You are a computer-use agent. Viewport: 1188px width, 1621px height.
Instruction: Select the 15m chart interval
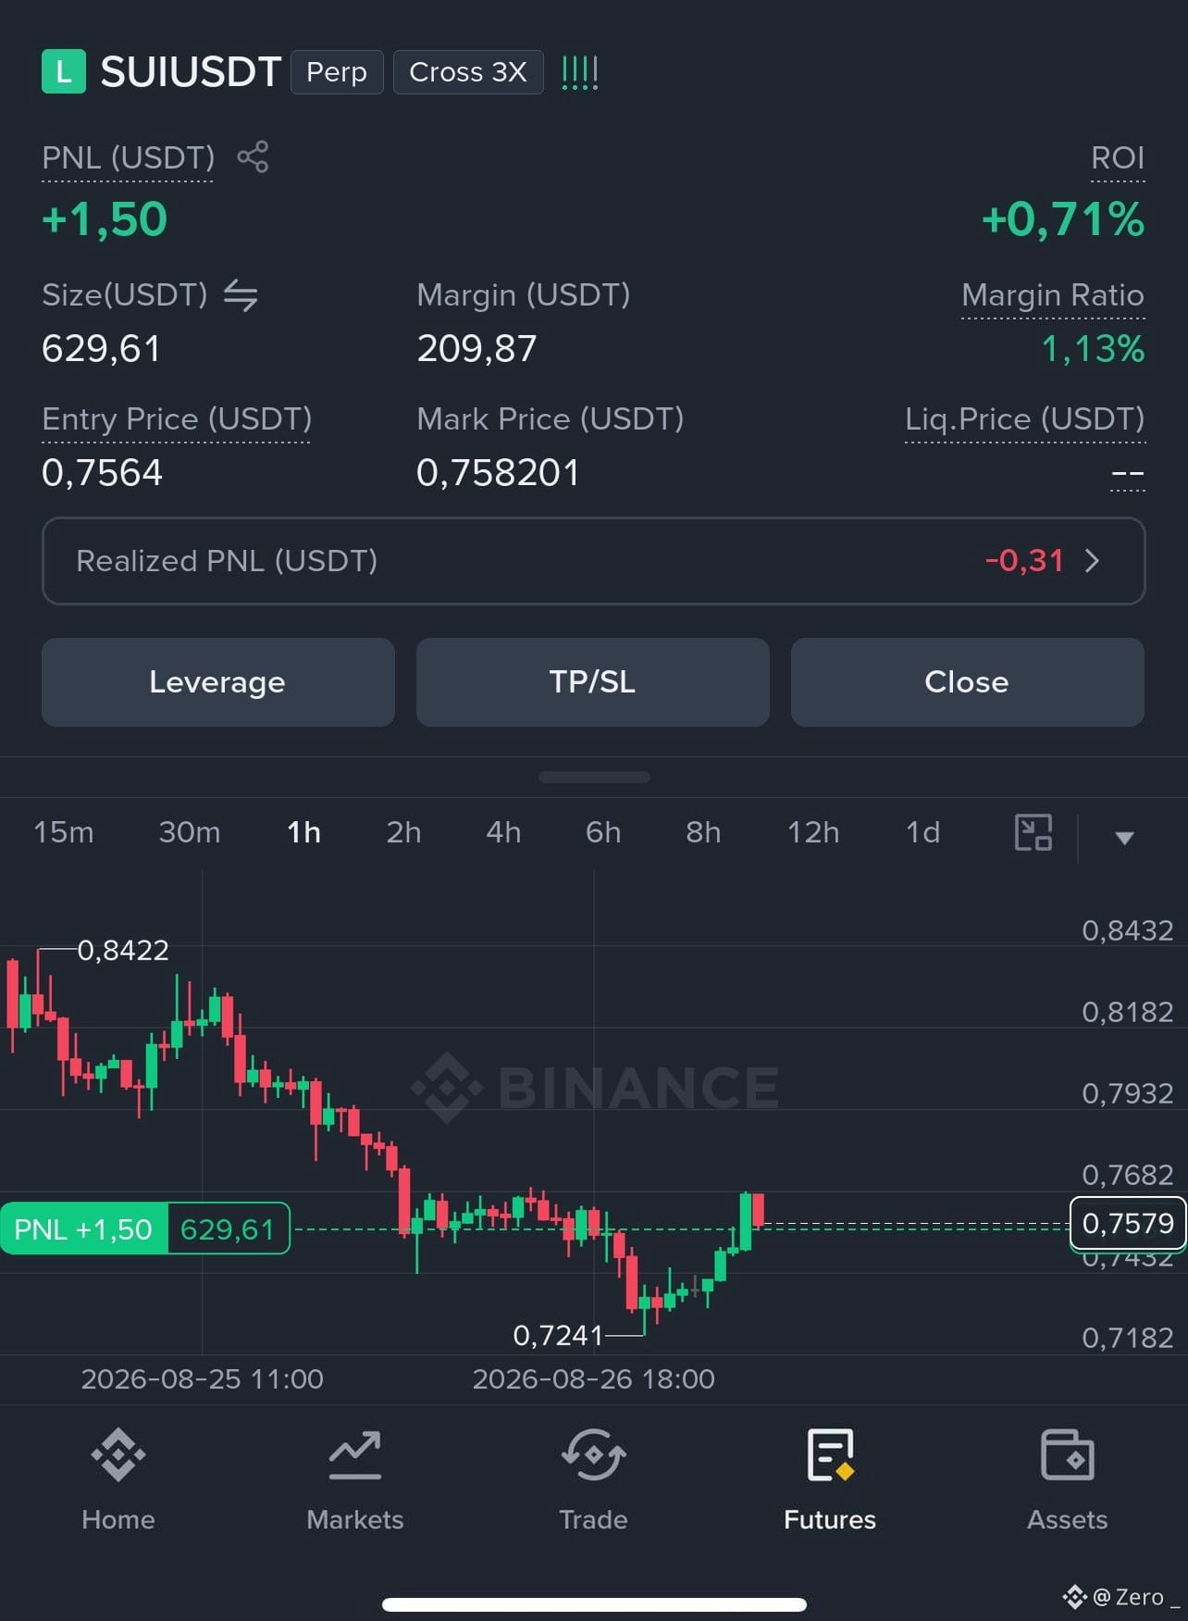pos(64,832)
